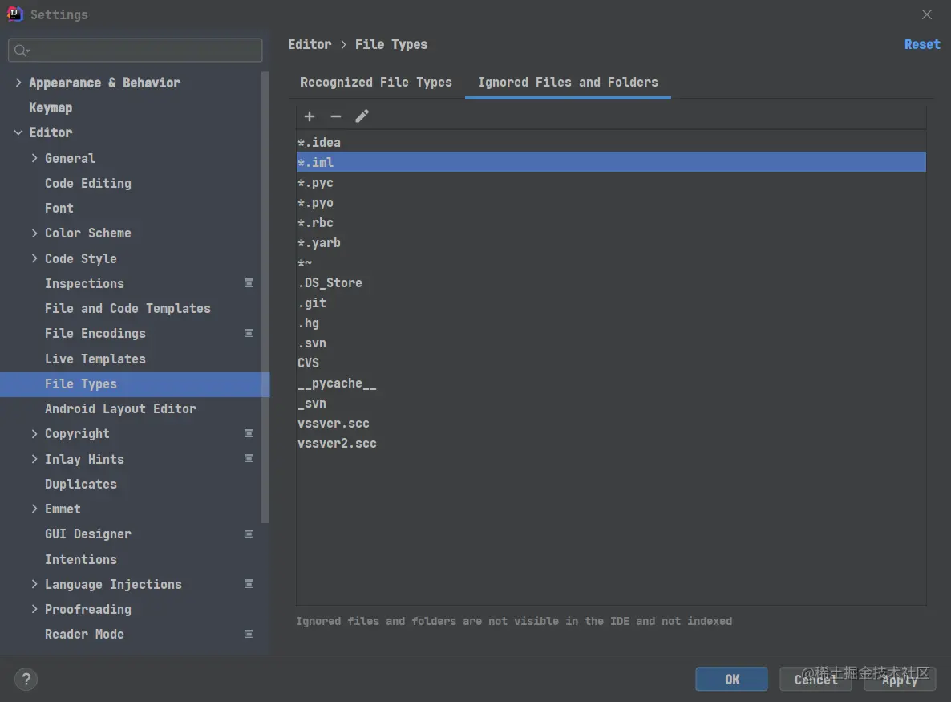Screen dimensions: 951x702
Task: Expand the Inlay Hints node
Action: 34,459
